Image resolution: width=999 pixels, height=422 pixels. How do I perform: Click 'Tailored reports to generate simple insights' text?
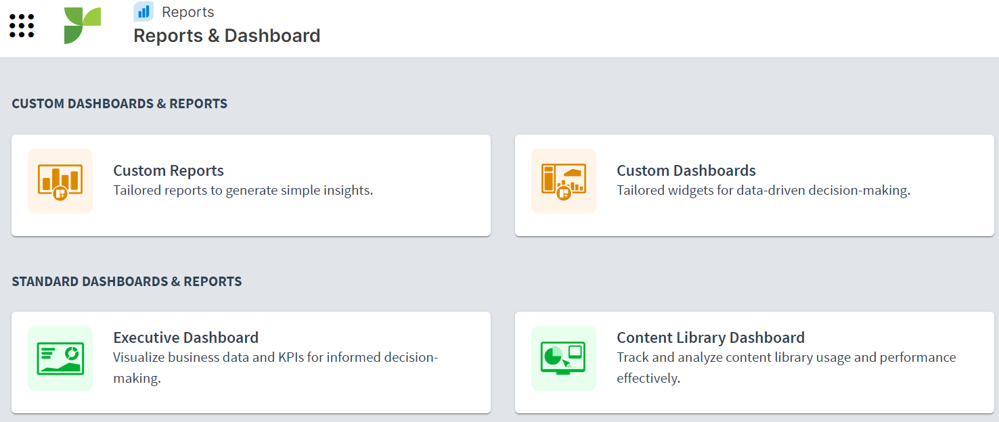coord(243,191)
